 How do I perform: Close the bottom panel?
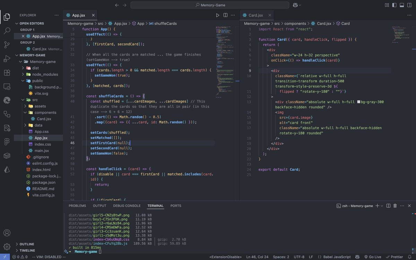point(409,206)
